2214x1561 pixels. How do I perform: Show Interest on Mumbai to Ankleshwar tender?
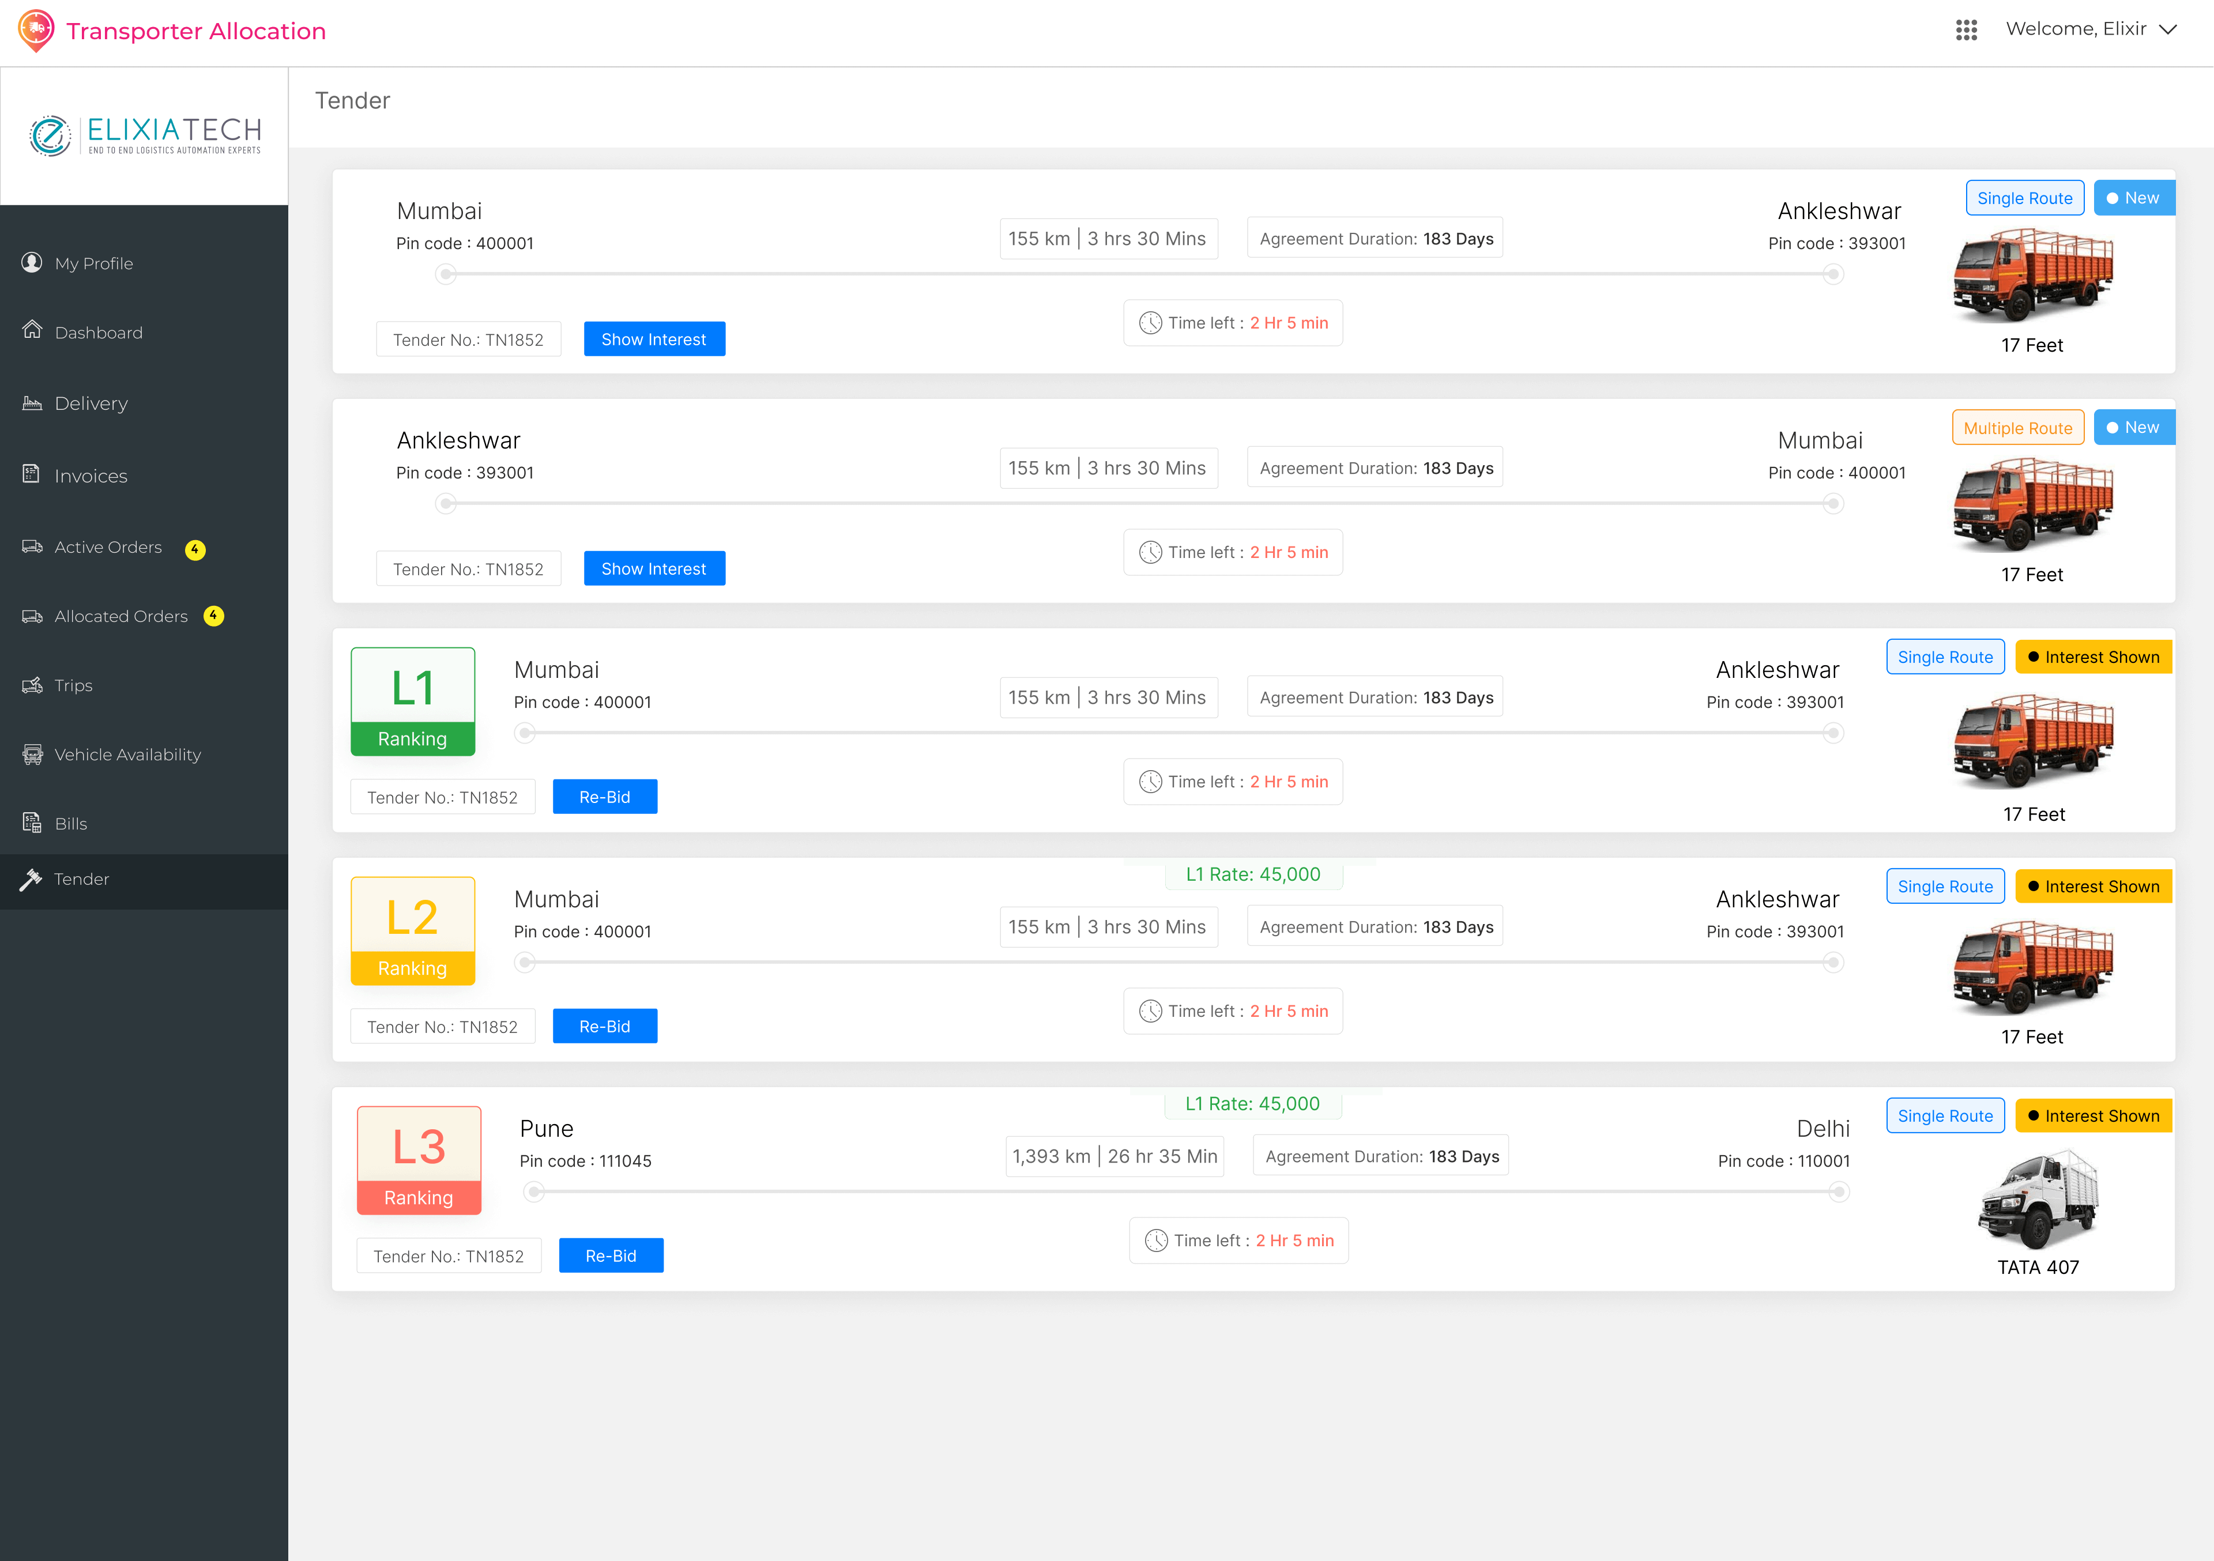(x=654, y=340)
